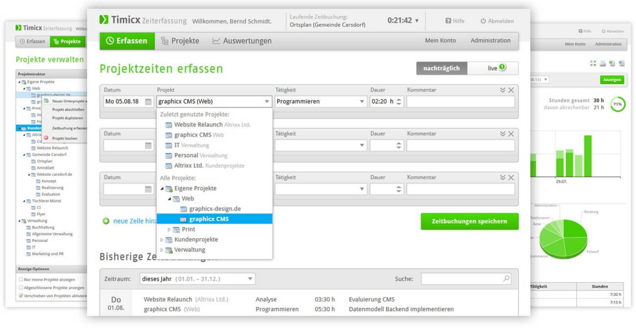Click Zeitbuchungen speichern button
The width and height of the screenshot is (636, 333).
tap(469, 221)
